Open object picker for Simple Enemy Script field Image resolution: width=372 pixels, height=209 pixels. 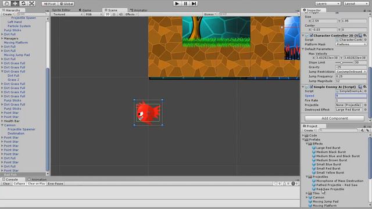[x=365, y=91]
